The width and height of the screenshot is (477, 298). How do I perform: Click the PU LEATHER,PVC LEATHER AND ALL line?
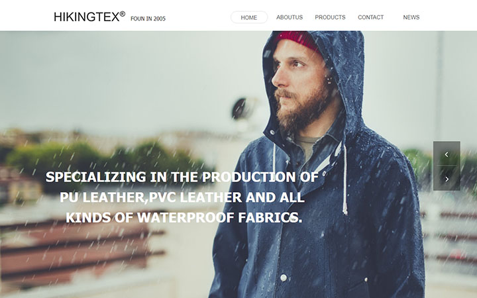coord(182,197)
